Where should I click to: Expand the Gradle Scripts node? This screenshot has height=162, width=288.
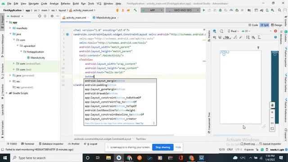pos(7,93)
